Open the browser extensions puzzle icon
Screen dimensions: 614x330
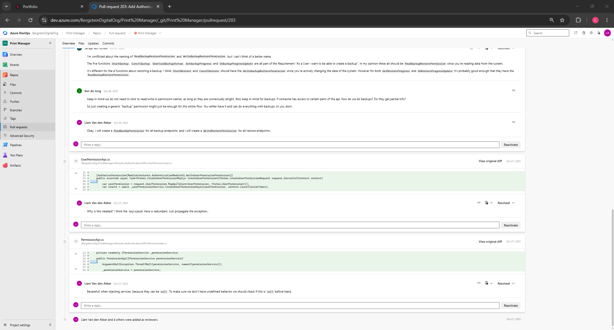(578, 20)
